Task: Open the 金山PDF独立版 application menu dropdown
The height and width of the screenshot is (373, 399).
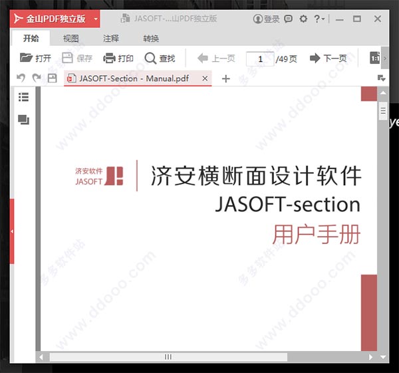Action: point(96,19)
